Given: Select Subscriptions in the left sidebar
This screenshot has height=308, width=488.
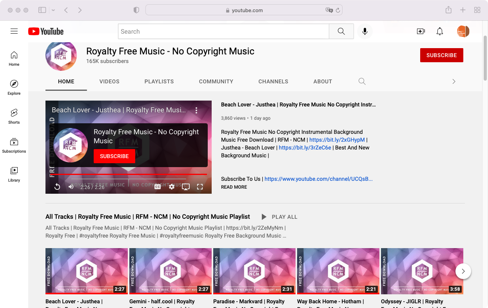Looking at the screenshot, I should pyautogui.click(x=14, y=145).
